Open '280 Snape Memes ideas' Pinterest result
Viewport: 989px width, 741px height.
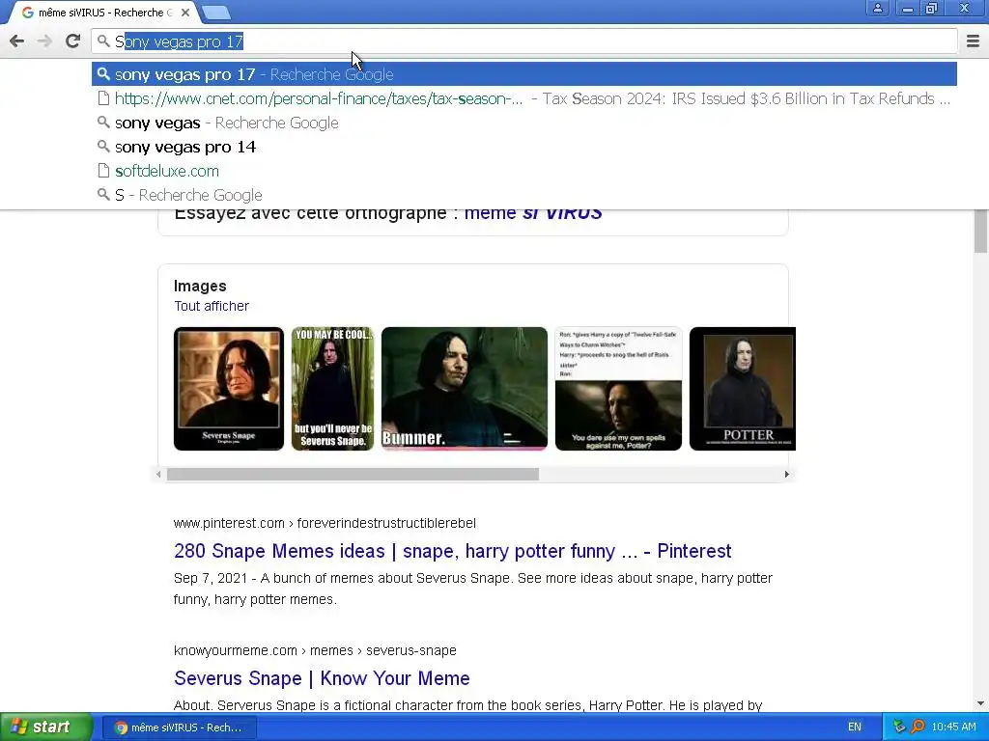pos(452,551)
